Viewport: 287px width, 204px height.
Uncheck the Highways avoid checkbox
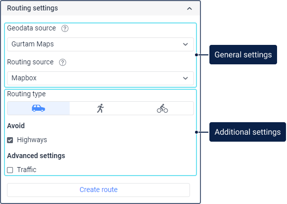pos(10,140)
